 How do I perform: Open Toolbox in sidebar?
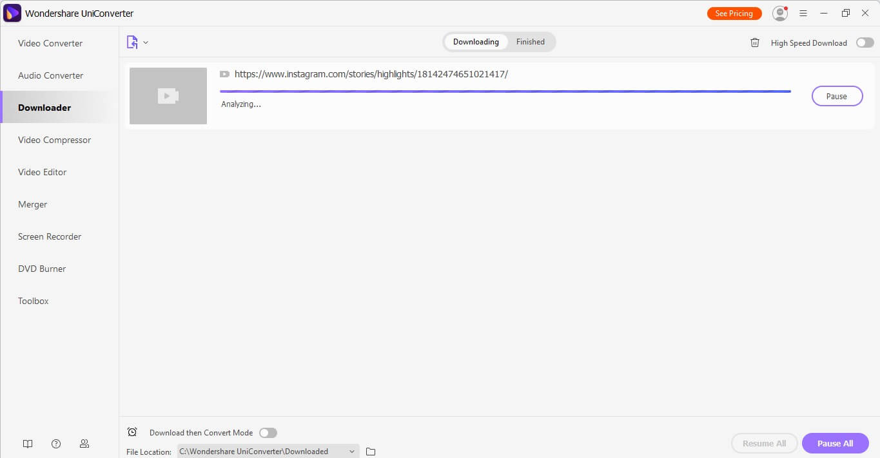(x=34, y=301)
